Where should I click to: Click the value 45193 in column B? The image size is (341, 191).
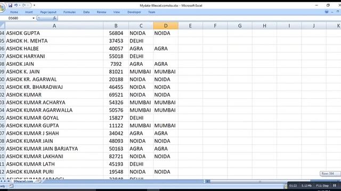click(x=116, y=164)
